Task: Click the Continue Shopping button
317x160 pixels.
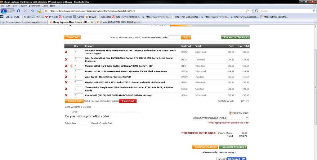Action: 205,147
